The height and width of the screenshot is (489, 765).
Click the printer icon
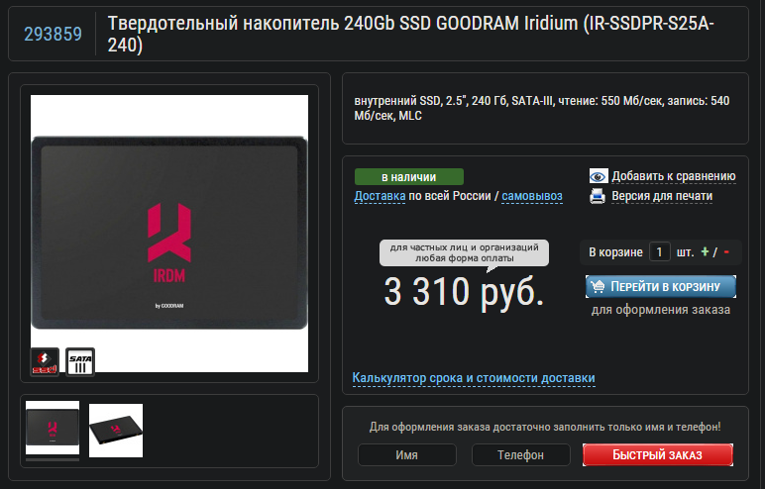pos(598,196)
